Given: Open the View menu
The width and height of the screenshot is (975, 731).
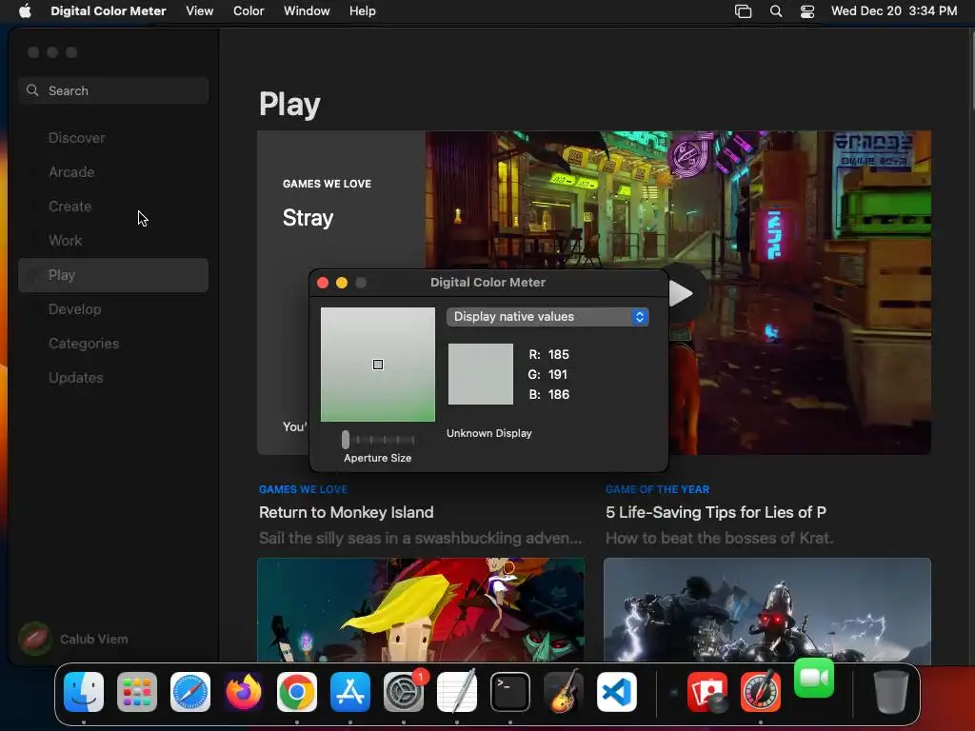Looking at the screenshot, I should (200, 10).
